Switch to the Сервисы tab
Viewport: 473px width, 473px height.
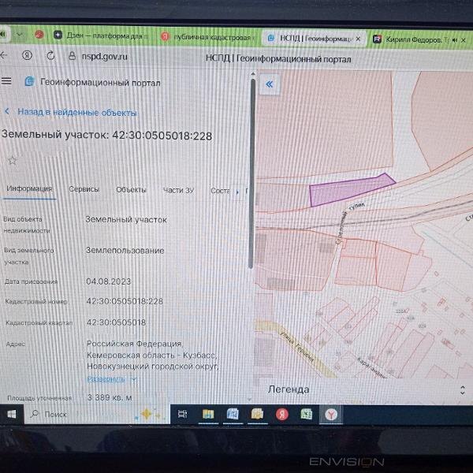pyautogui.click(x=84, y=189)
